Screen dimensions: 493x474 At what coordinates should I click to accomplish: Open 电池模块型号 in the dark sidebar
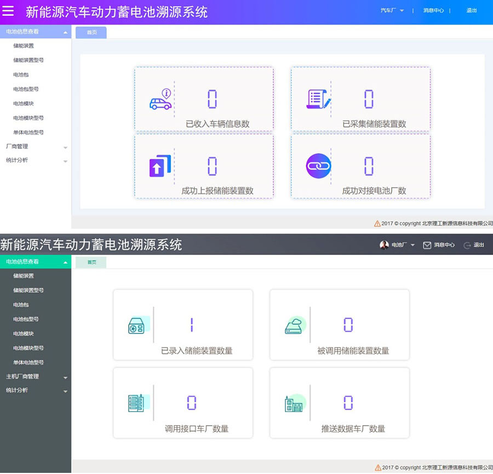tap(28, 348)
